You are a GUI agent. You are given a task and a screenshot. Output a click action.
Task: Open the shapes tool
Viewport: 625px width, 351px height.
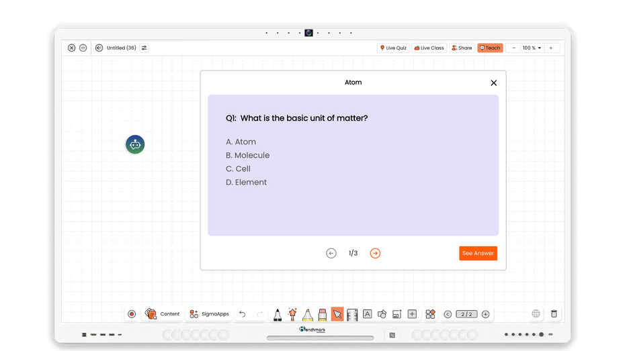(382, 314)
